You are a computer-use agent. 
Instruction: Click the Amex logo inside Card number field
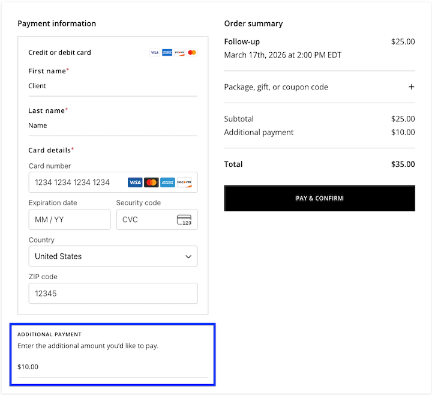[x=167, y=182]
